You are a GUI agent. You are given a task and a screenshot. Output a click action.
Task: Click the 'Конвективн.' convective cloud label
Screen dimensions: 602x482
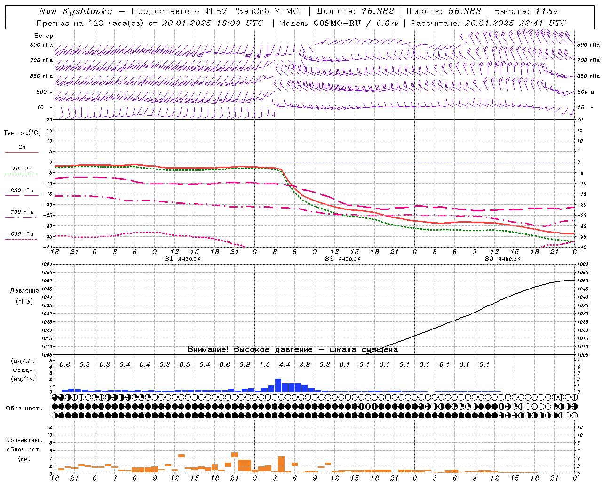pyautogui.click(x=24, y=440)
